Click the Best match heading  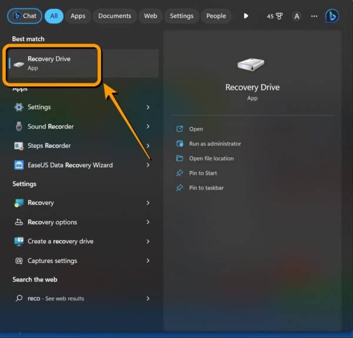tap(28, 39)
